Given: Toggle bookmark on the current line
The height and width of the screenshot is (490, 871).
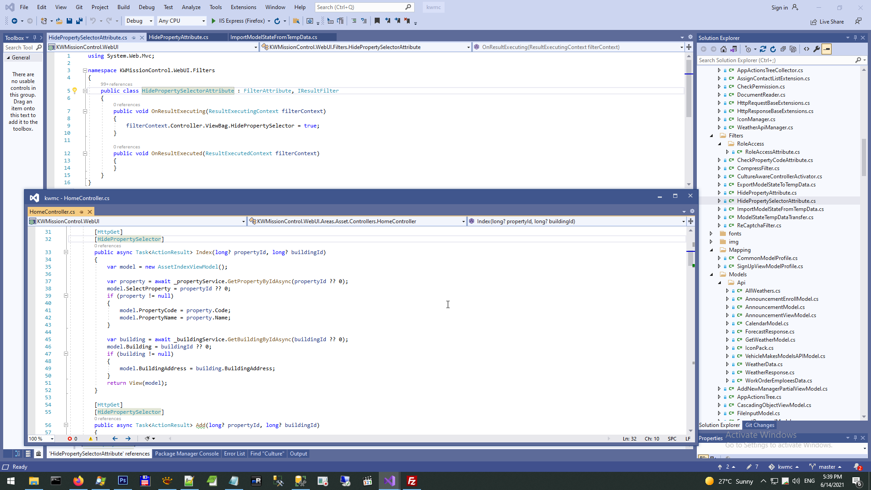Looking at the screenshot, I should click(377, 21).
